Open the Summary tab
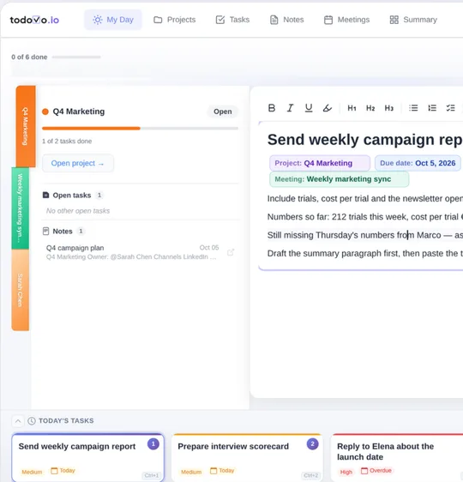This screenshot has height=482, width=463. (413, 20)
